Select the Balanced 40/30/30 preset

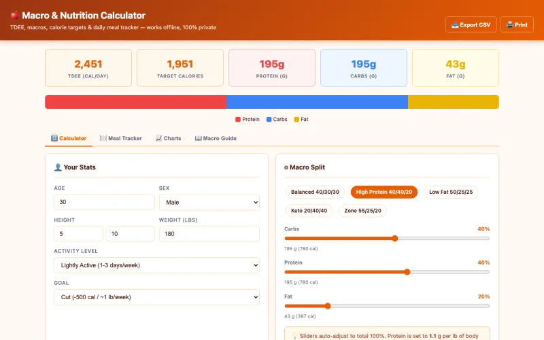315,192
